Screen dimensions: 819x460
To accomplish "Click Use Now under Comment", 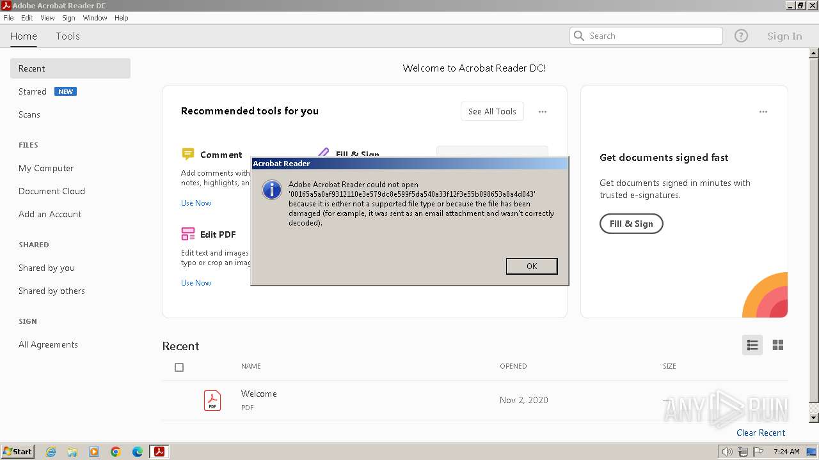I will click(x=196, y=203).
